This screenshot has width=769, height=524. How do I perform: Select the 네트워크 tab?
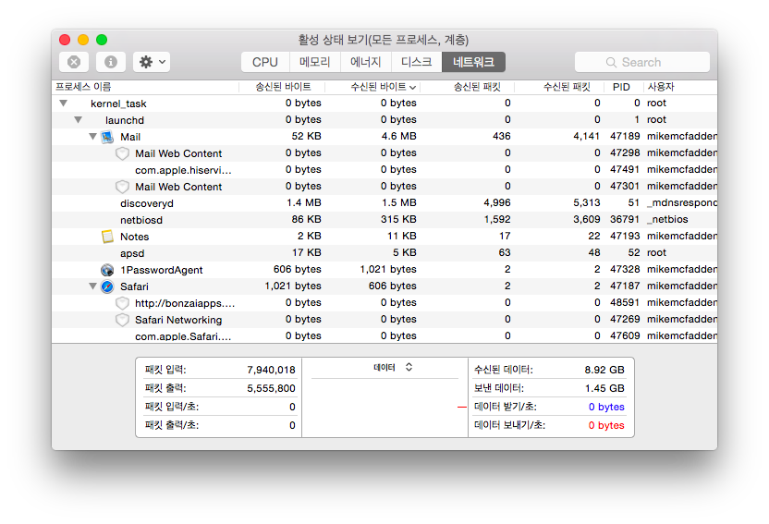point(473,62)
